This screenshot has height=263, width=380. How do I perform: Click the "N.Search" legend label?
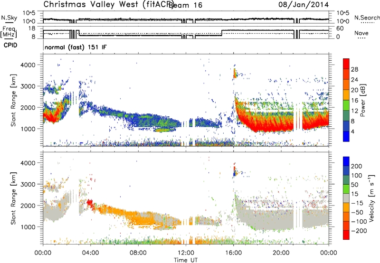tap(367, 18)
